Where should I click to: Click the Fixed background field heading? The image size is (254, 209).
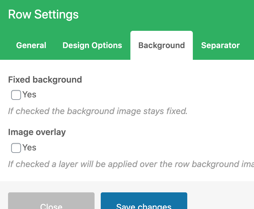point(45,80)
